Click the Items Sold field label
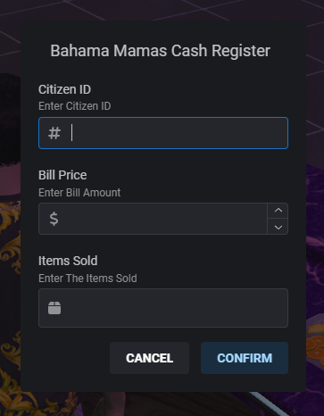The width and height of the screenshot is (324, 416). coord(68,261)
